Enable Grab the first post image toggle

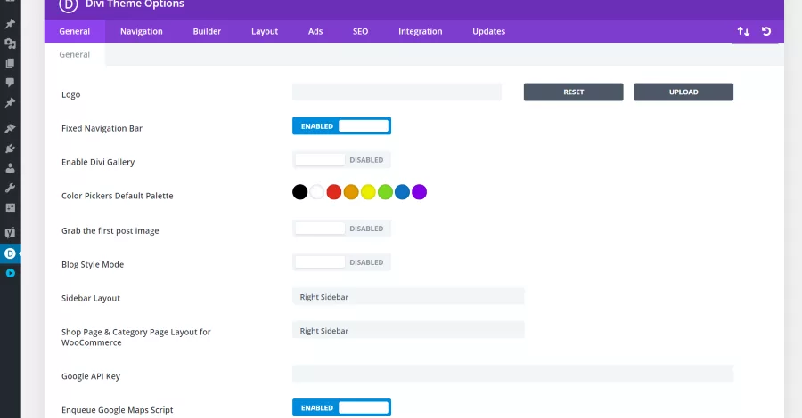(341, 229)
